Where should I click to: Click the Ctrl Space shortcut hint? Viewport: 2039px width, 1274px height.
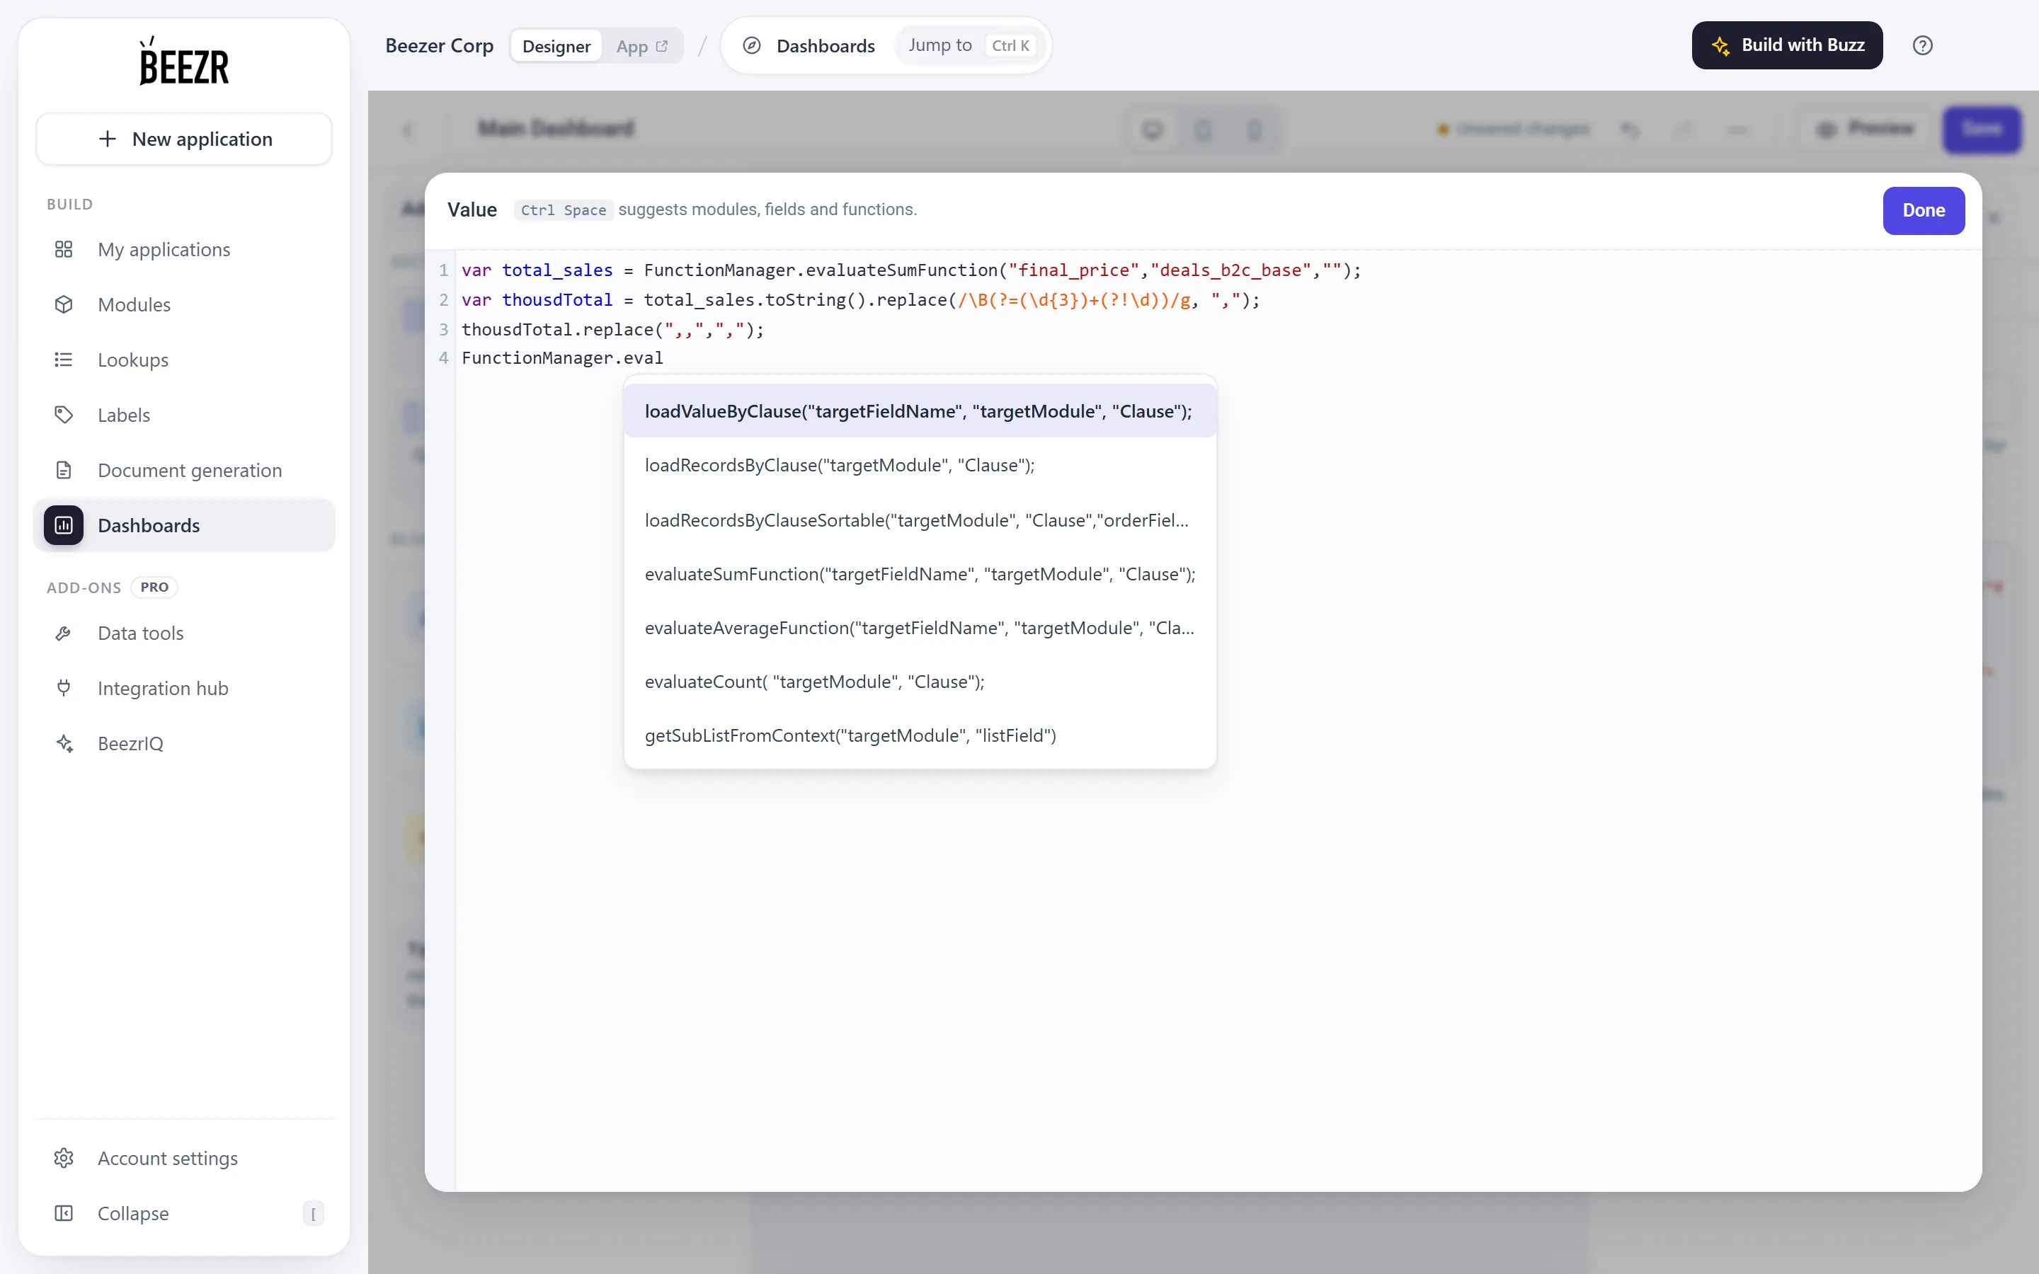563,210
